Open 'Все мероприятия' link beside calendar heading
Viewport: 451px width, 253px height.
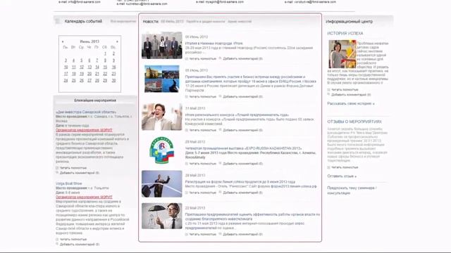click(x=123, y=21)
